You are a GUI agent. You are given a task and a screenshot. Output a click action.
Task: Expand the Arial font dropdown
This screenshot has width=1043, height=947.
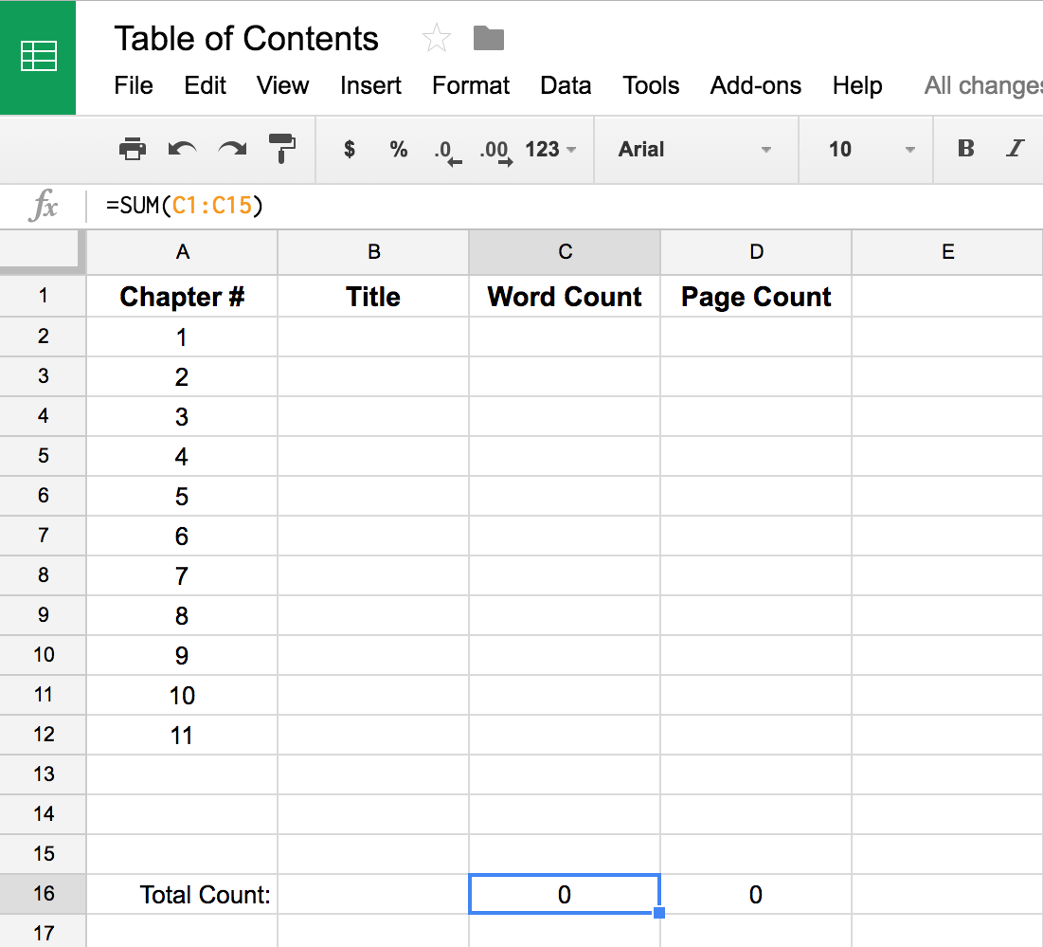[694, 149]
